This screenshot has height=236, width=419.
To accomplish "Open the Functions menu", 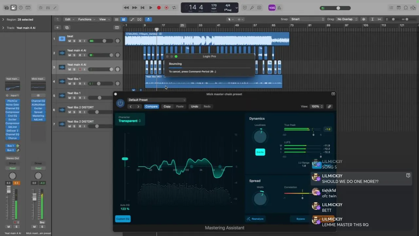I will pos(86,19).
